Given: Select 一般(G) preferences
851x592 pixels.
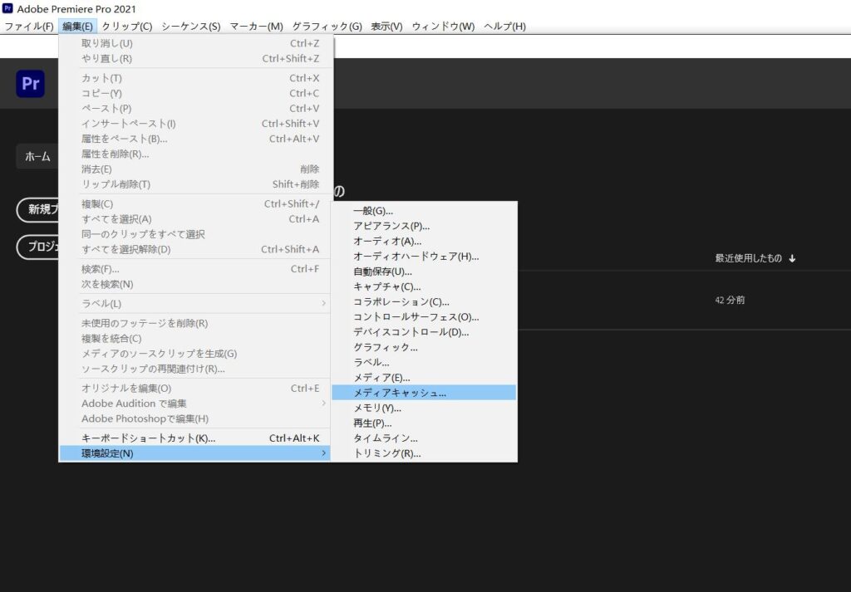Looking at the screenshot, I should tap(373, 211).
